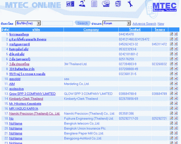Open the gauge instrument icon in header
Screen dimensions: 181x144
[106, 4]
